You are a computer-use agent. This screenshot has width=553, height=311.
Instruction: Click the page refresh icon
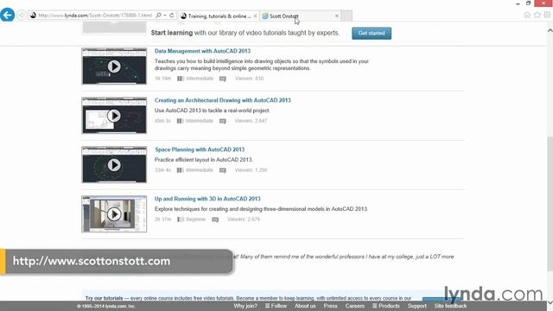[172, 16]
